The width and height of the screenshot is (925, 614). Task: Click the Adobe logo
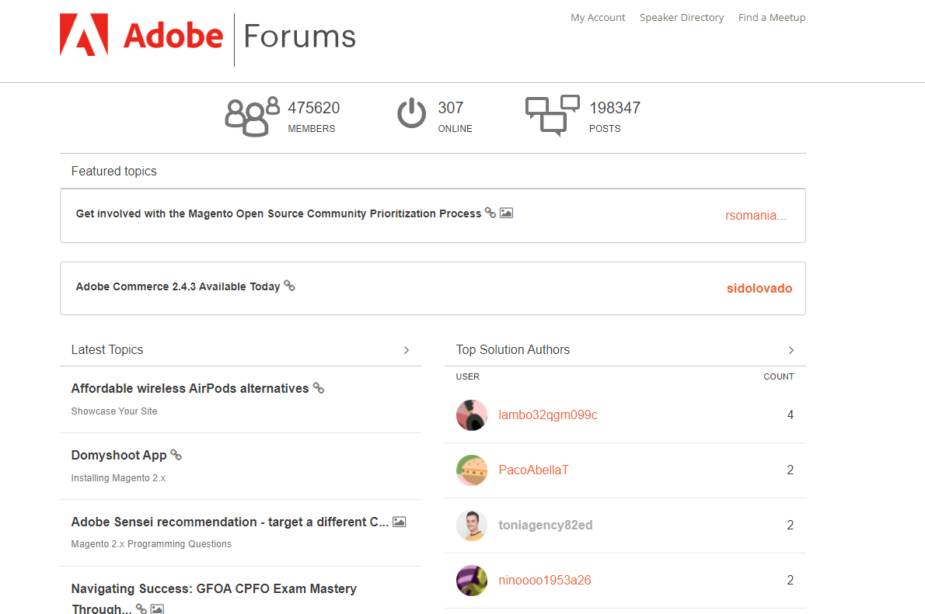(x=141, y=36)
